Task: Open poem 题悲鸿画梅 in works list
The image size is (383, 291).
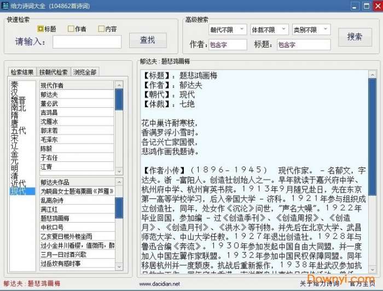Action: coord(77,218)
